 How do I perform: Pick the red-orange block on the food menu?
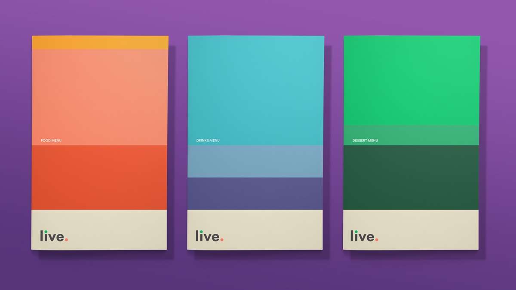(x=100, y=177)
